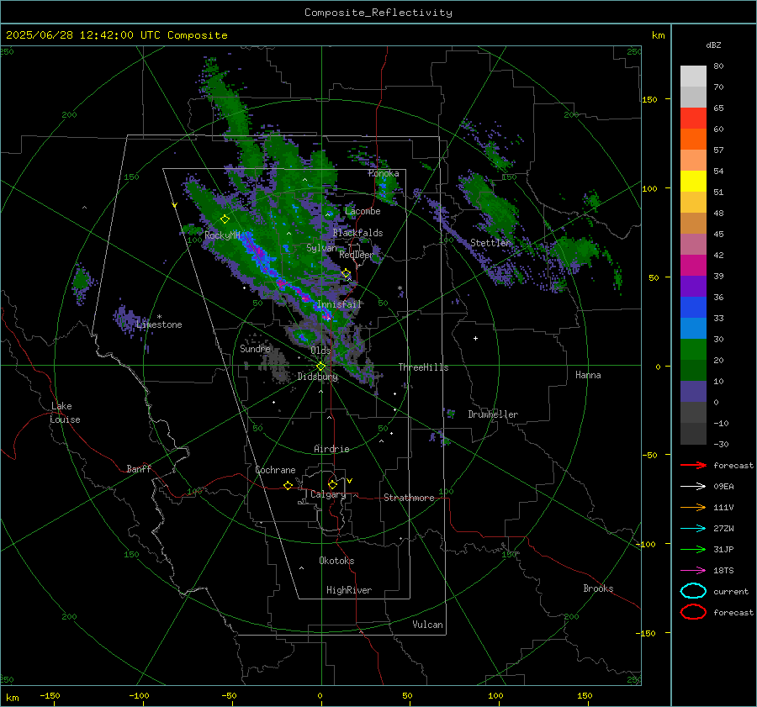Click the orange 111V arrow legend icon
The height and width of the screenshot is (707, 757).
693,507
